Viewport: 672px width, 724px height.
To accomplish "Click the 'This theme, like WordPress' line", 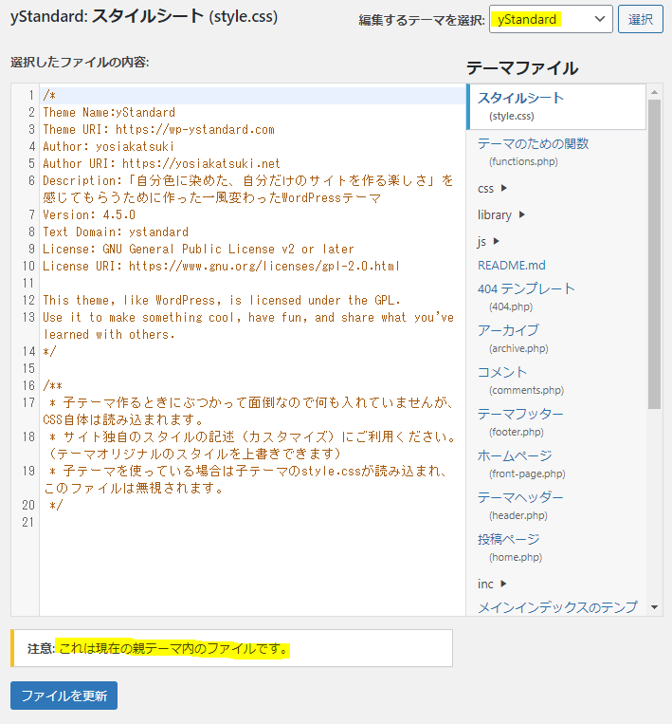I will pyautogui.click(x=222, y=300).
